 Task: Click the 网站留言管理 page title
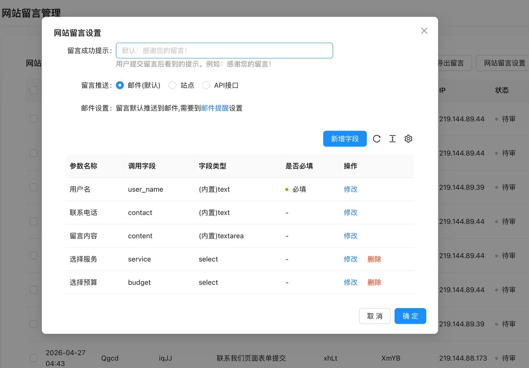point(31,13)
